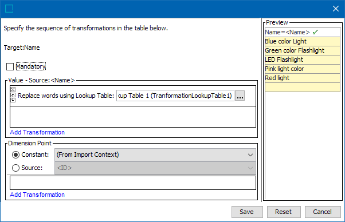Click the Lookup Table name field
The height and width of the screenshot is (222, 345).
pos(175,96)
